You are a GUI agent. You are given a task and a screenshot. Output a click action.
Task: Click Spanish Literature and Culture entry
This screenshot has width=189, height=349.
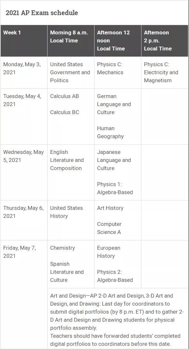point(67,272)
